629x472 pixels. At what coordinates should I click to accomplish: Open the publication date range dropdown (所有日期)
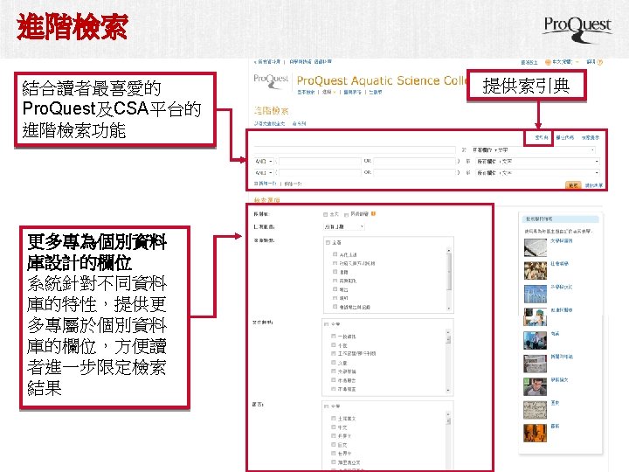click(344, 226)
